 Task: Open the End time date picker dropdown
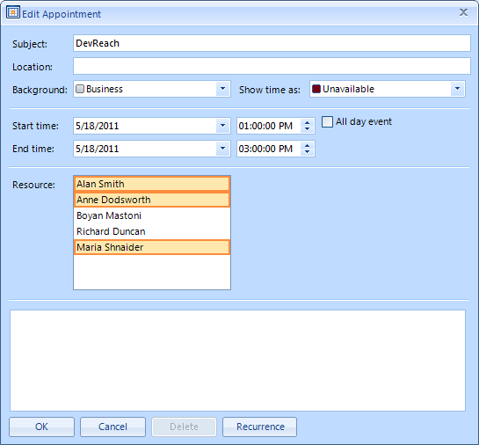point(222,149)
